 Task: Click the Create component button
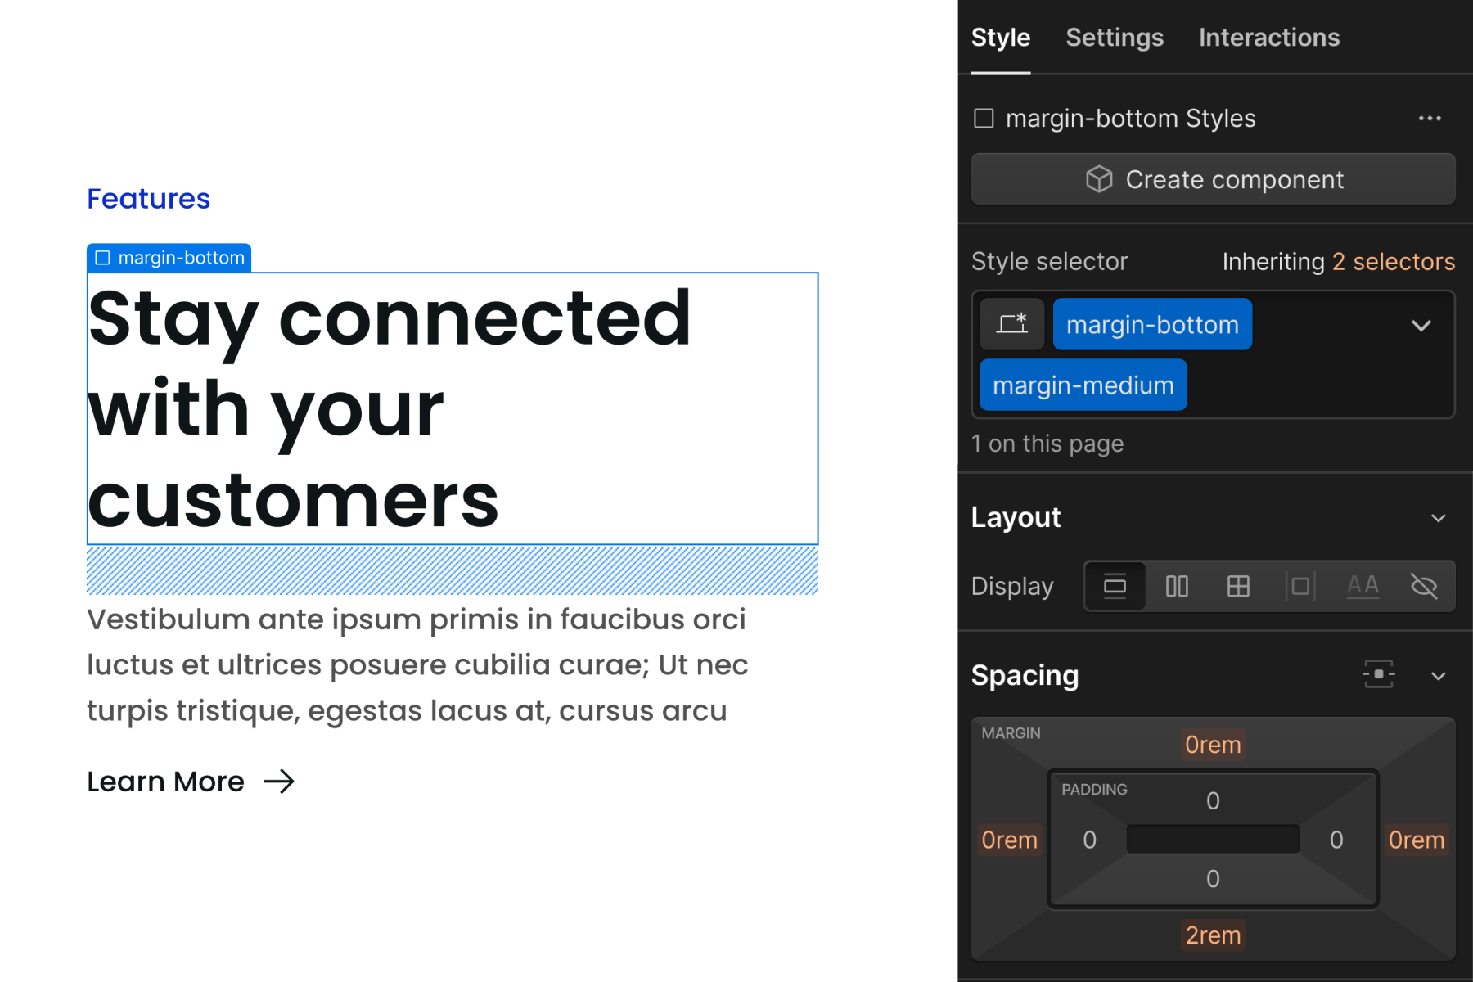pos(1213,179)
